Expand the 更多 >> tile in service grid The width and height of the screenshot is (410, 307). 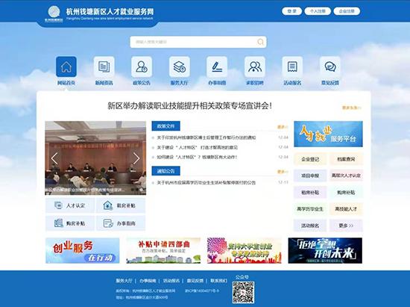point(346,226)
